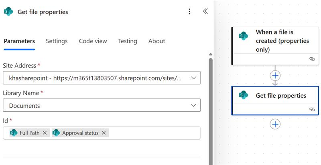Viewport: 321px width, 165px height.
Task: Switch to the Parameters tab
Action: (x=19, y=41)
